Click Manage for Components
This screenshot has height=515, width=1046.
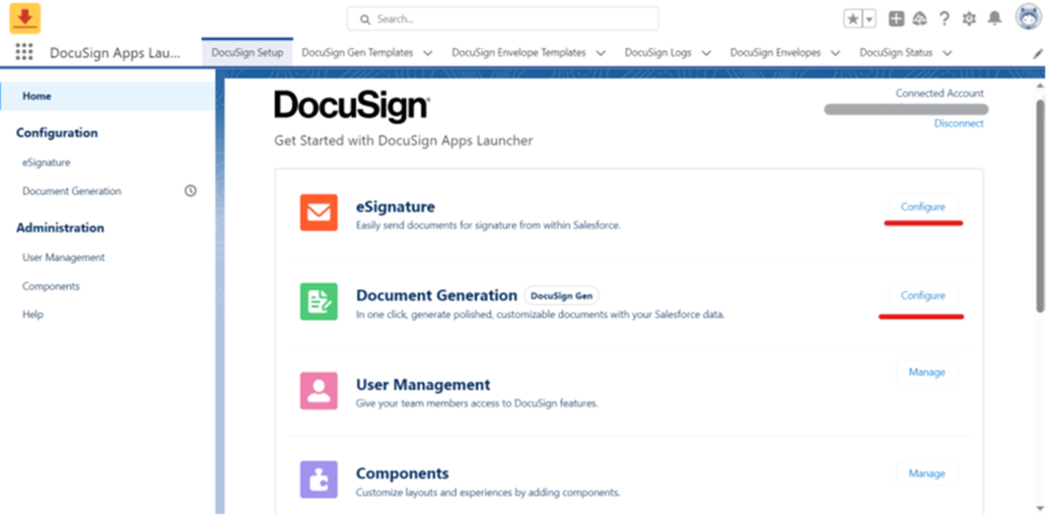pyautogui.click(x=926, y=473)
